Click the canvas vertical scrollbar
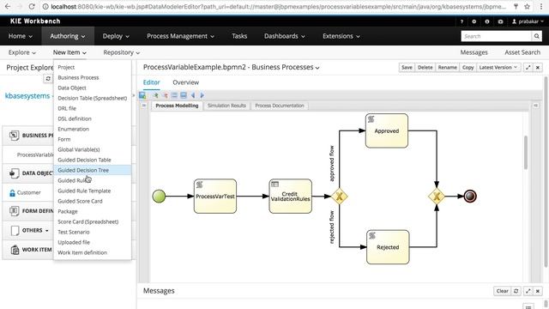Screen dimensions: 549x309 tap(526, 152)
